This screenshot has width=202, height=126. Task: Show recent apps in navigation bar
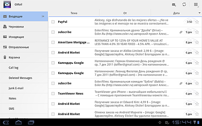(31, 122)
